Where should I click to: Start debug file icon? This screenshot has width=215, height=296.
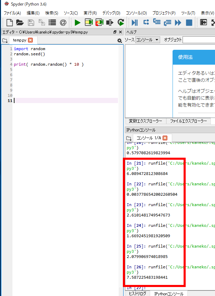pyautogui.click(x=135, y=22)
